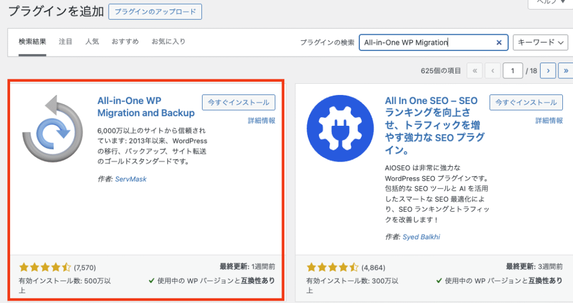Select the おすすめ tab
Image resolution: width=573 pixels, height=303 pixels.
125,42
